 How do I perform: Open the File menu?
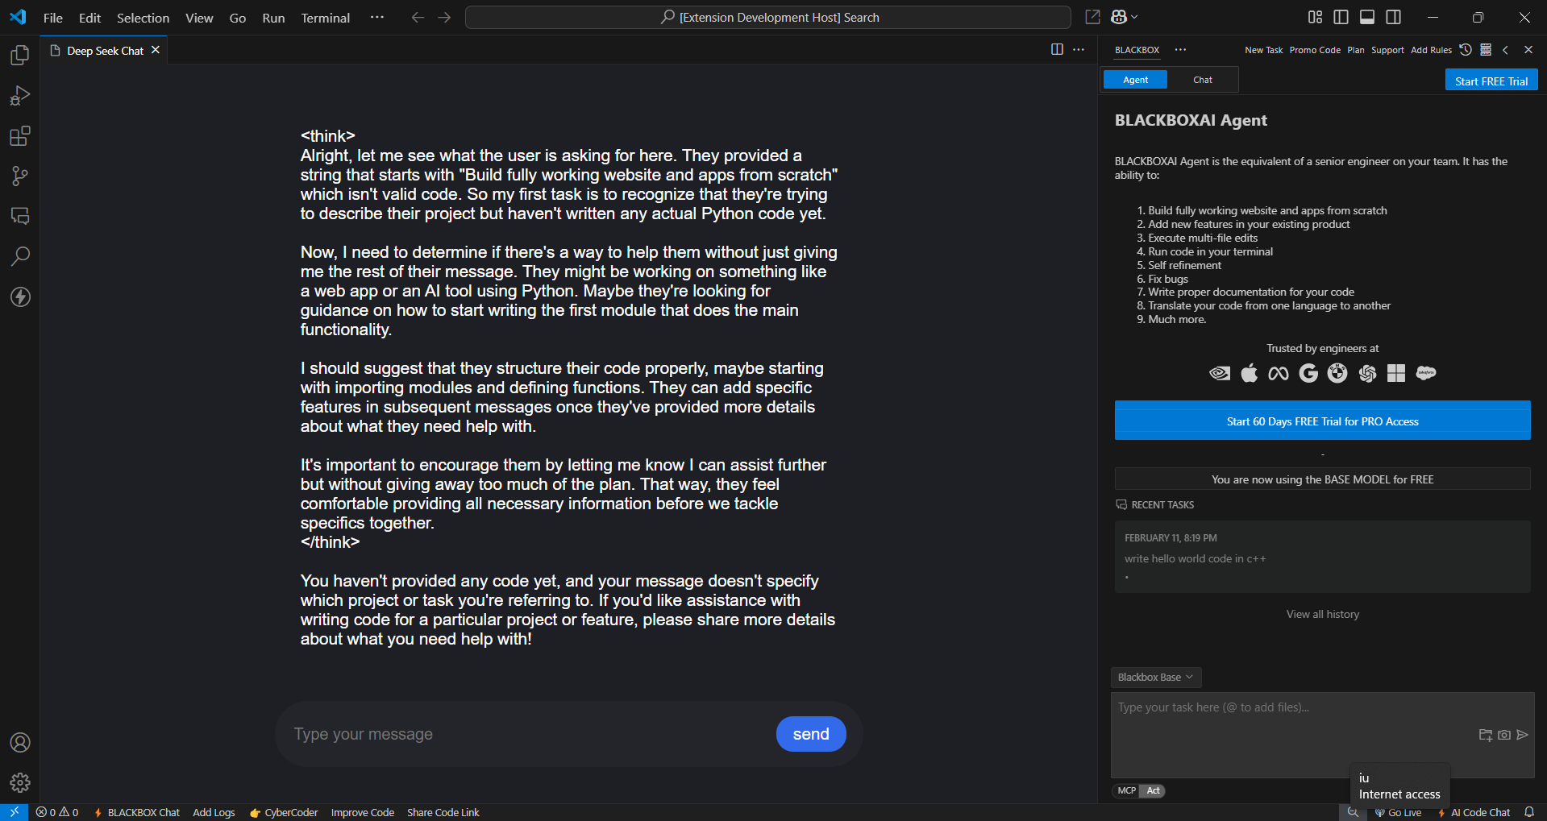tap(52, 18)
